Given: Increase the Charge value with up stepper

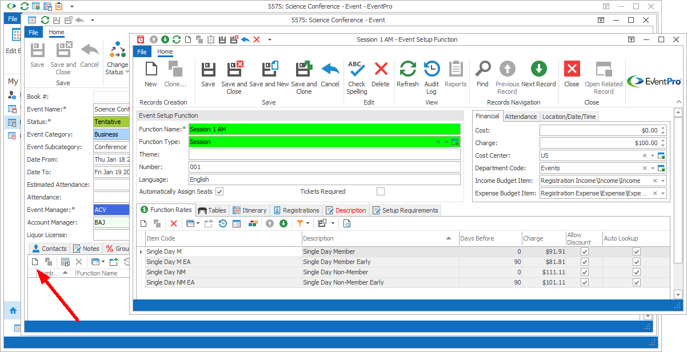Looking at the screenshot, I should tap(662, 141).
